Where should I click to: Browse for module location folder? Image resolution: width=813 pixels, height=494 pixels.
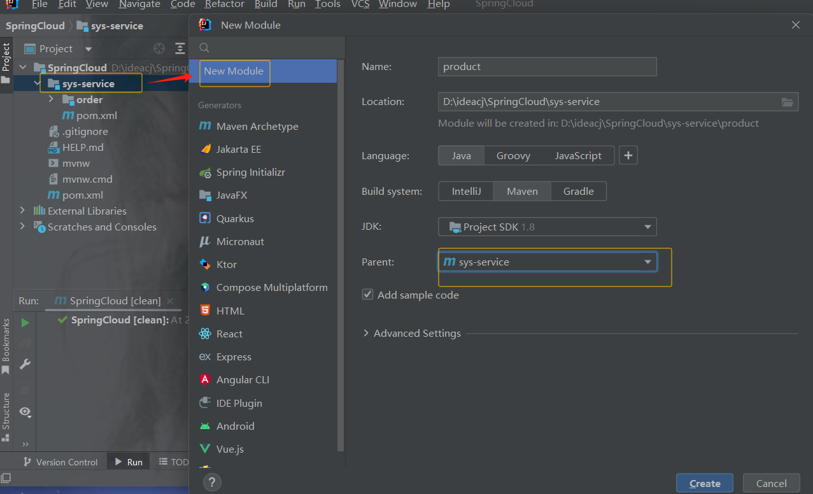click(x=788, y=102)
